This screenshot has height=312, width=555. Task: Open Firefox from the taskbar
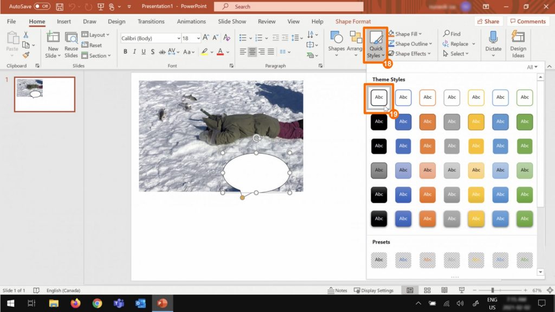click(x=75, y=303)
